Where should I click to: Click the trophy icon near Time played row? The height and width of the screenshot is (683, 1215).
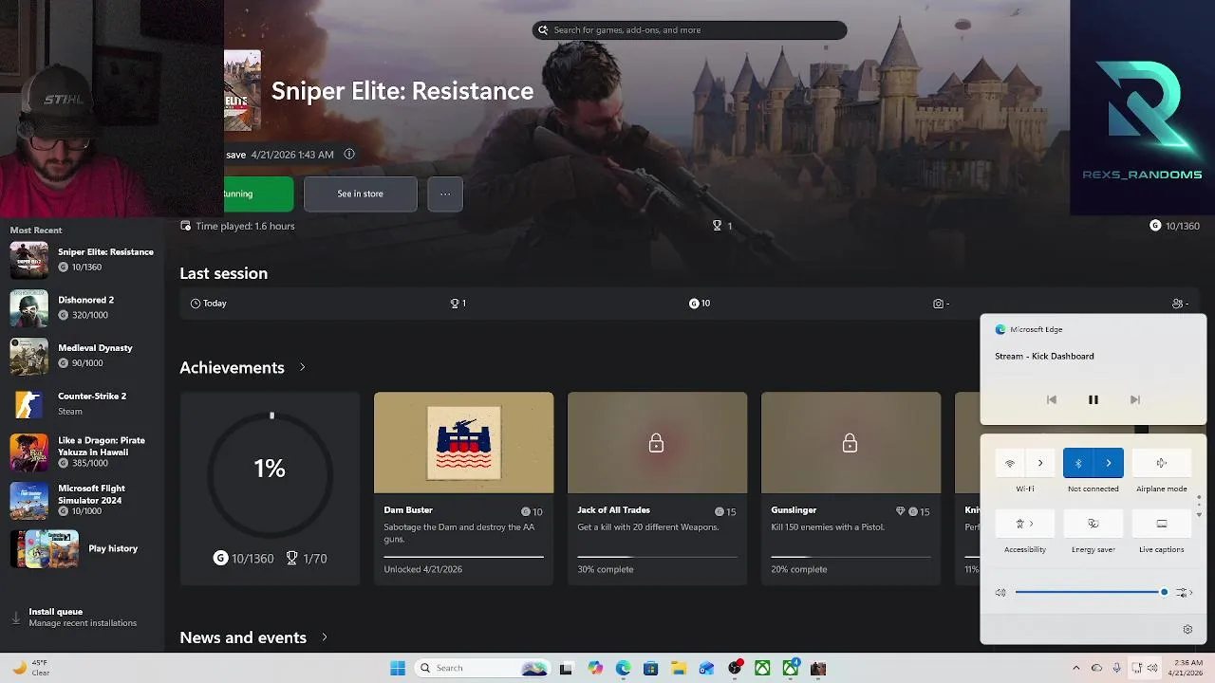point(717,226)
